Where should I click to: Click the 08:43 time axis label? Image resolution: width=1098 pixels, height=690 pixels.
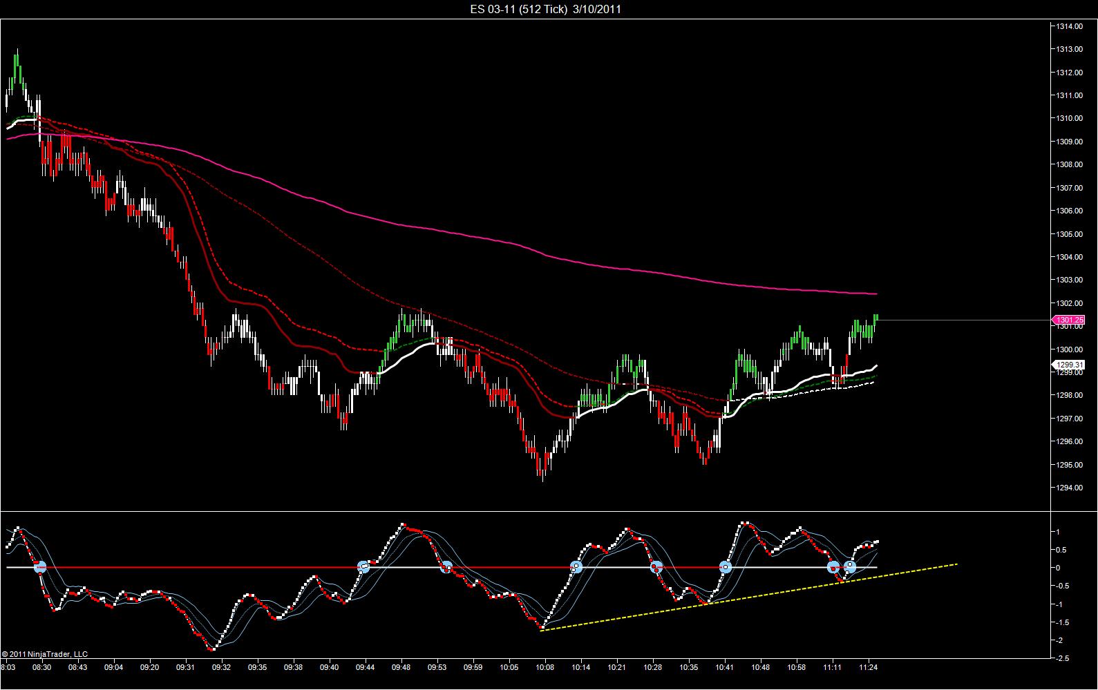click(x=77, y=668)
